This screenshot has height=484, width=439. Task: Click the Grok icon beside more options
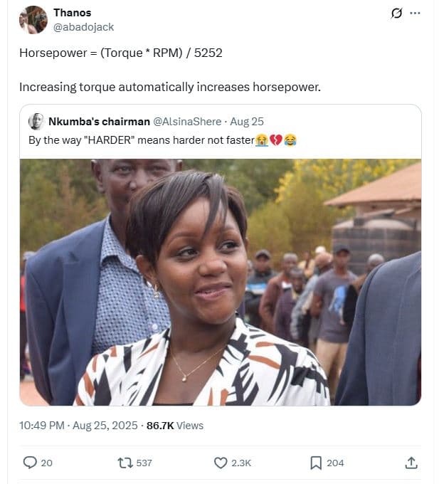click(x=398, y=14)
